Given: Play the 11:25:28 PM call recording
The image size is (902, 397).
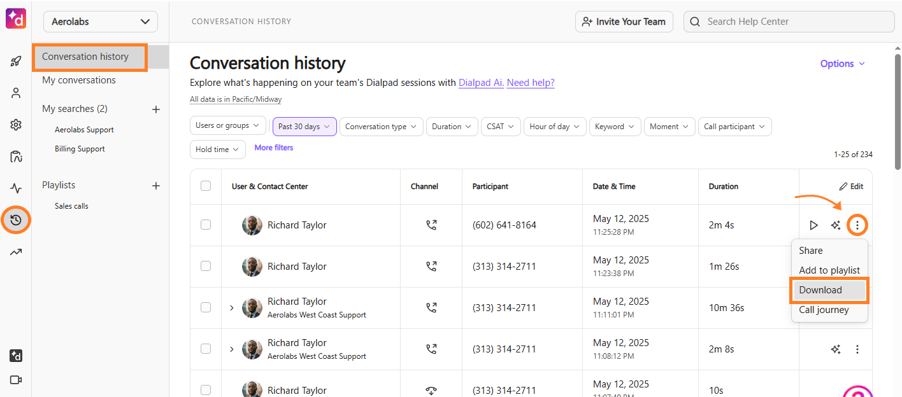Looking at the screenshot, I should [x=813, y=225].
